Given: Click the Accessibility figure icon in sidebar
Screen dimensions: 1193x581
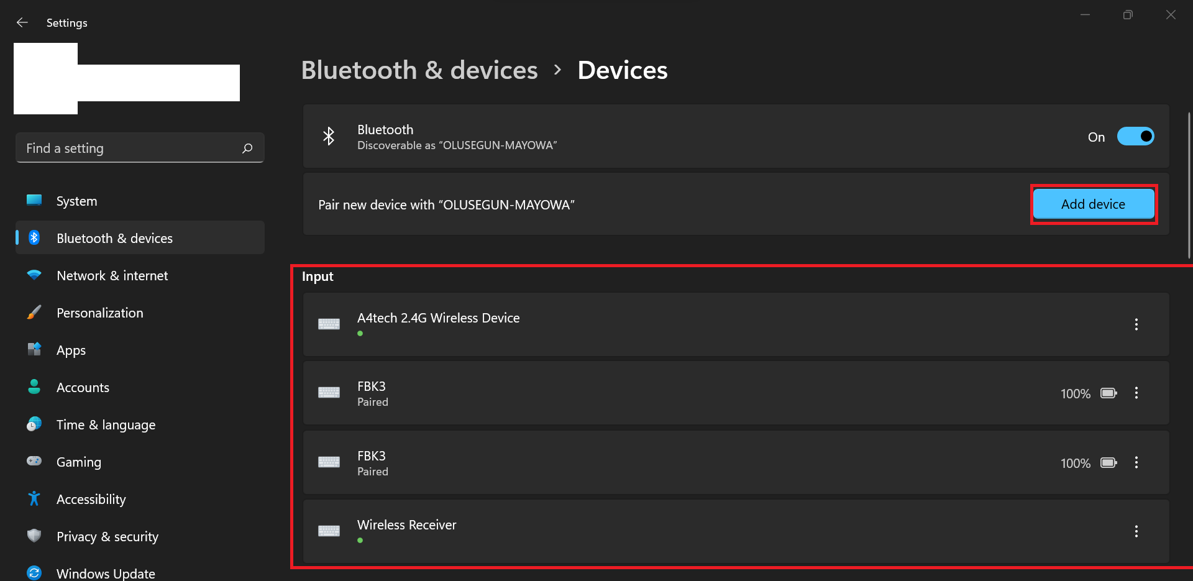Looking at the screenshot, I should tap(34, 499).
